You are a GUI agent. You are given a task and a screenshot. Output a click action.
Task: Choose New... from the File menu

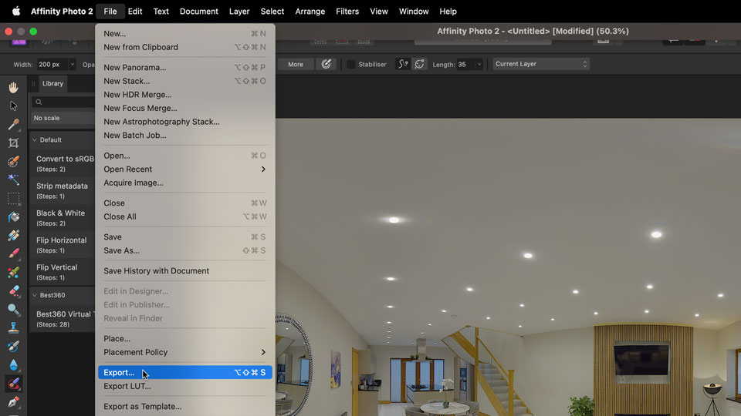click(x=184, y=33)
